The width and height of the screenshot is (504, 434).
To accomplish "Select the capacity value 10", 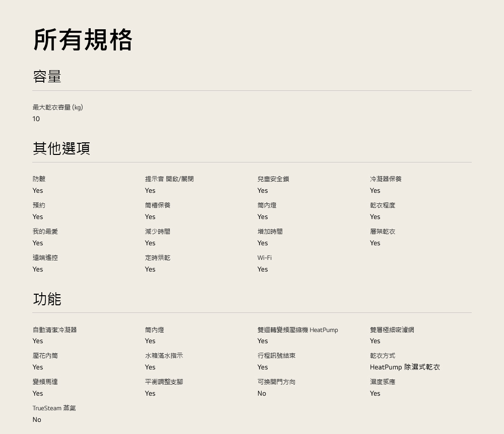I will point(36,119).
